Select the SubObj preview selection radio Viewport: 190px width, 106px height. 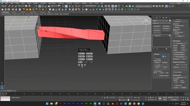(x=159, y=73)
